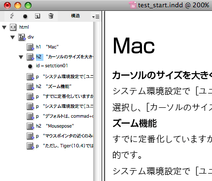Image resolution: width=212 pixels, height=181 pixels.
Task: Click the icon of p "マウスポインタの近くのみ"
Action: point(30,136)
